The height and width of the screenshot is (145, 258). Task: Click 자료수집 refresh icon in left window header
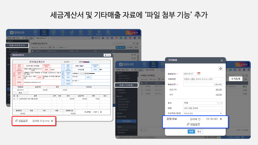pyautogui.click(x=96, y=38)
